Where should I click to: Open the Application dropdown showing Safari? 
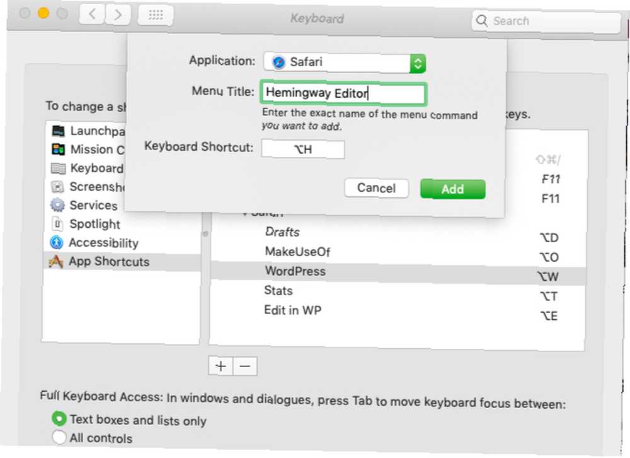[x=345, y=62]
